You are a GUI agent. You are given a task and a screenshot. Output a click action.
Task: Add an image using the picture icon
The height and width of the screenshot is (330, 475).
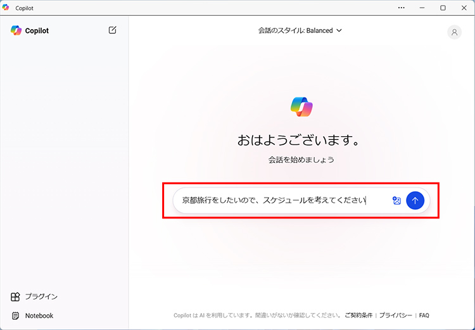(396, 200)
